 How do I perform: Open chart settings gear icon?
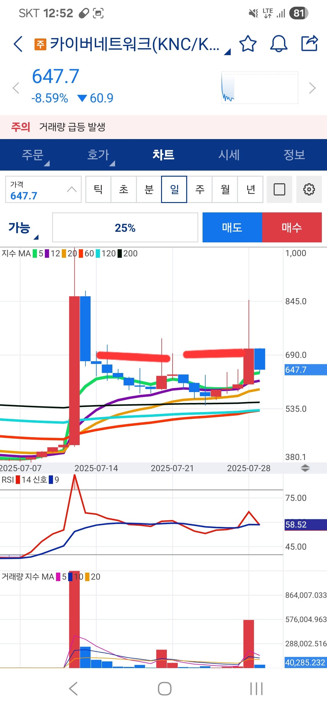[x=309, y=189]
